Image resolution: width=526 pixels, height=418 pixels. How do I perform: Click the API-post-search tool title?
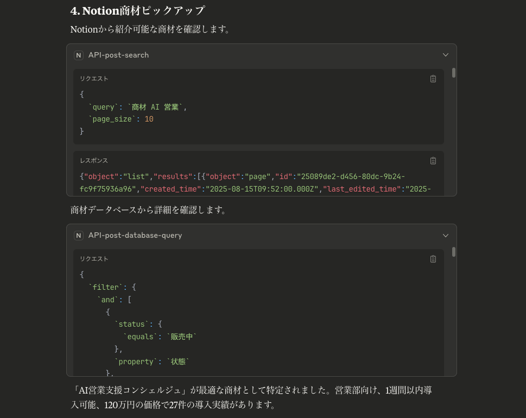pyautogui.click(x=118, y=55)
